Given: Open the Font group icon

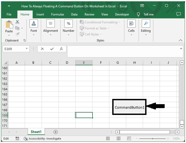Looking at the screenshot, I should [34, 23].
